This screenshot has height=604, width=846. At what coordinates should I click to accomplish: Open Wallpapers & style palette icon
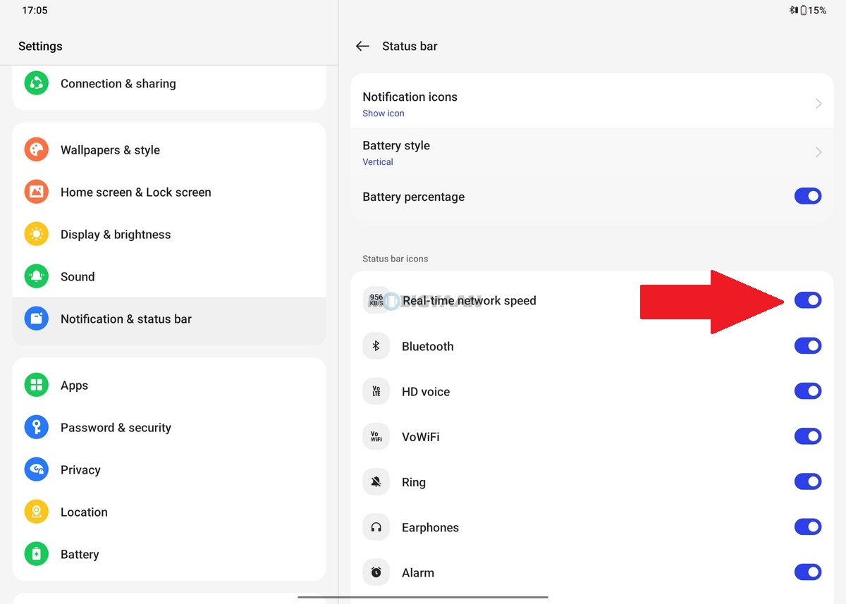tap(36, 150)
